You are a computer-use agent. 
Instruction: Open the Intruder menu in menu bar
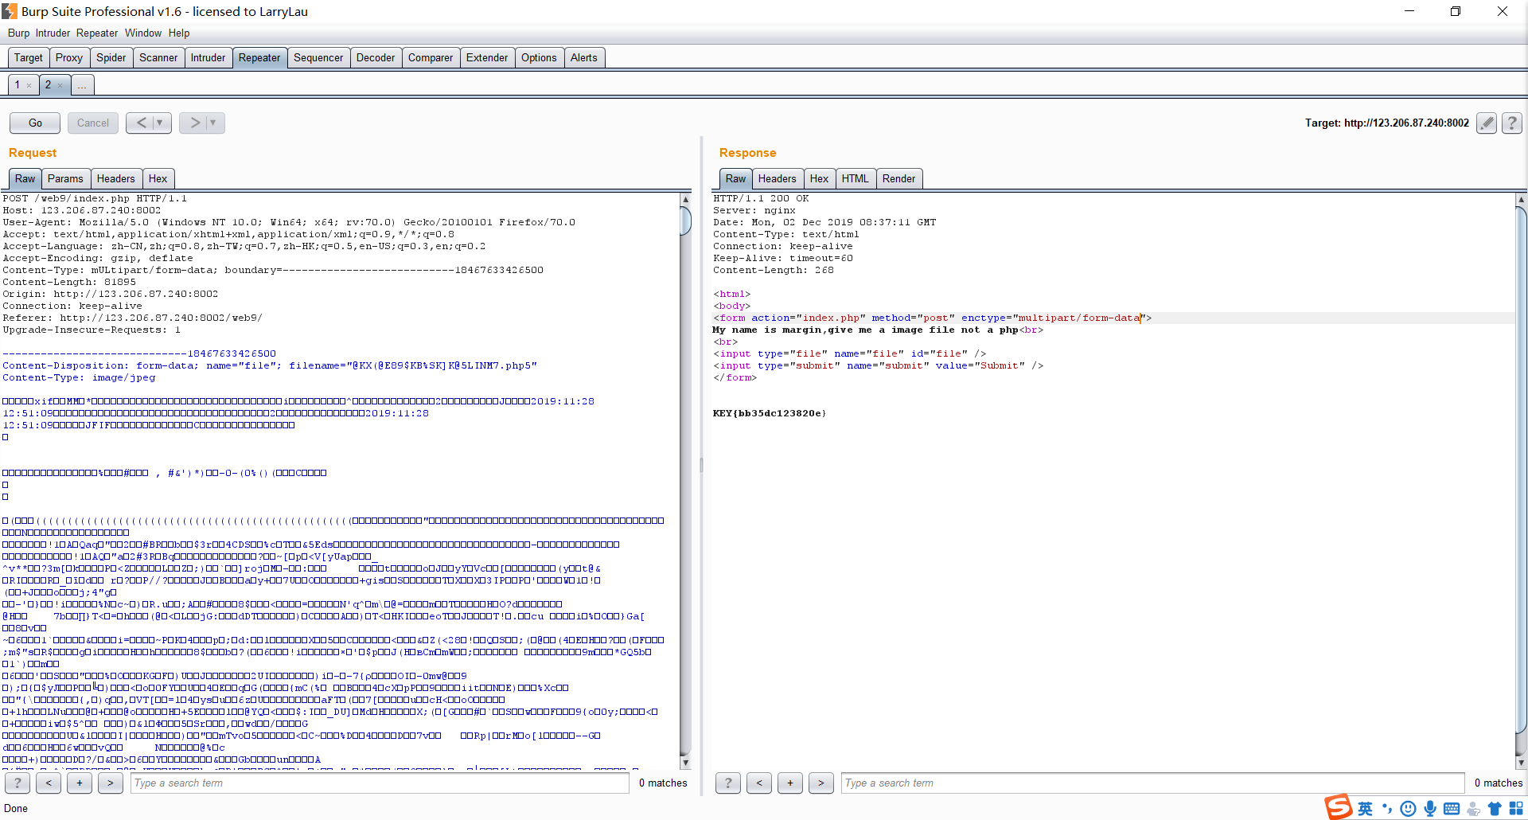coord(53,33)
